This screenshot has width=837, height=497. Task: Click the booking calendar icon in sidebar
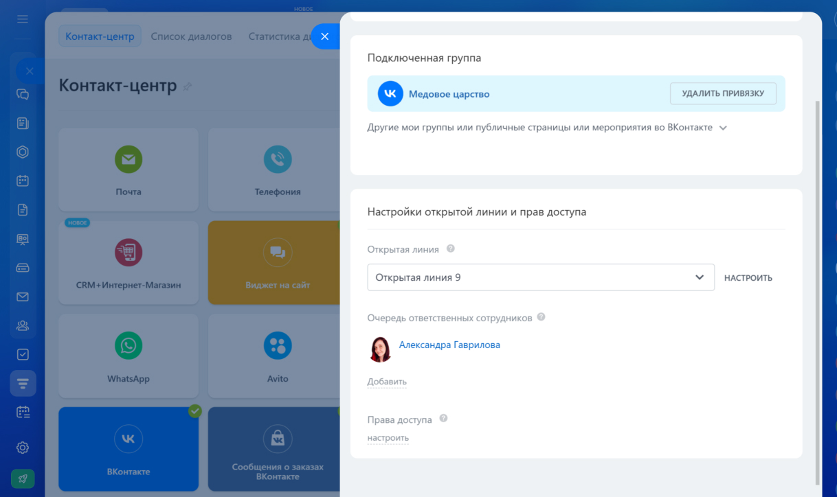click(x=23, y=412)
